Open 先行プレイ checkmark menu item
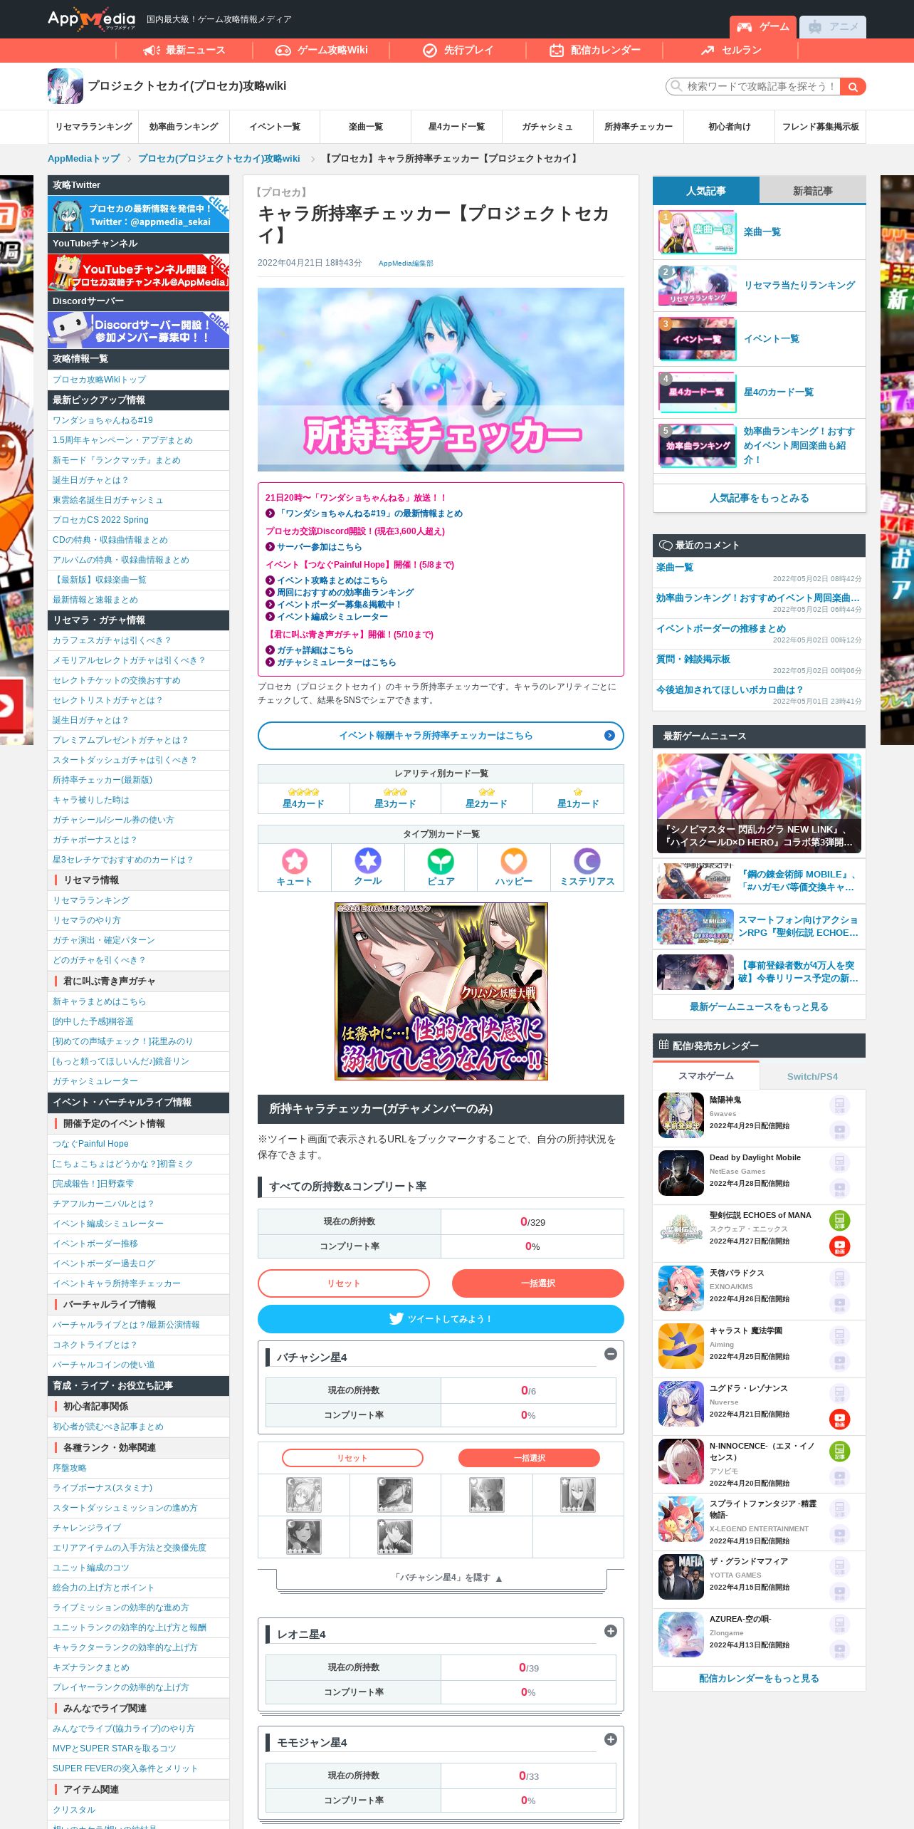 coord(458,50)
